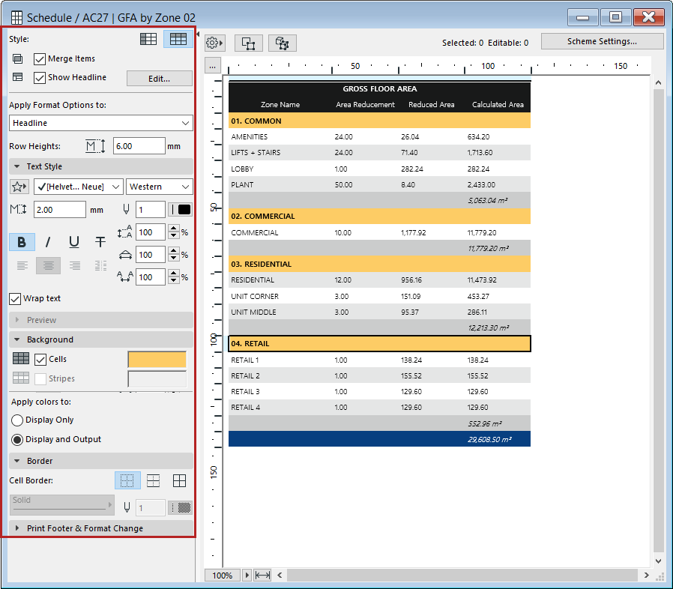Enable Underline text formatting
Viewport: 673px width, 589px height.
click(74, 242)
